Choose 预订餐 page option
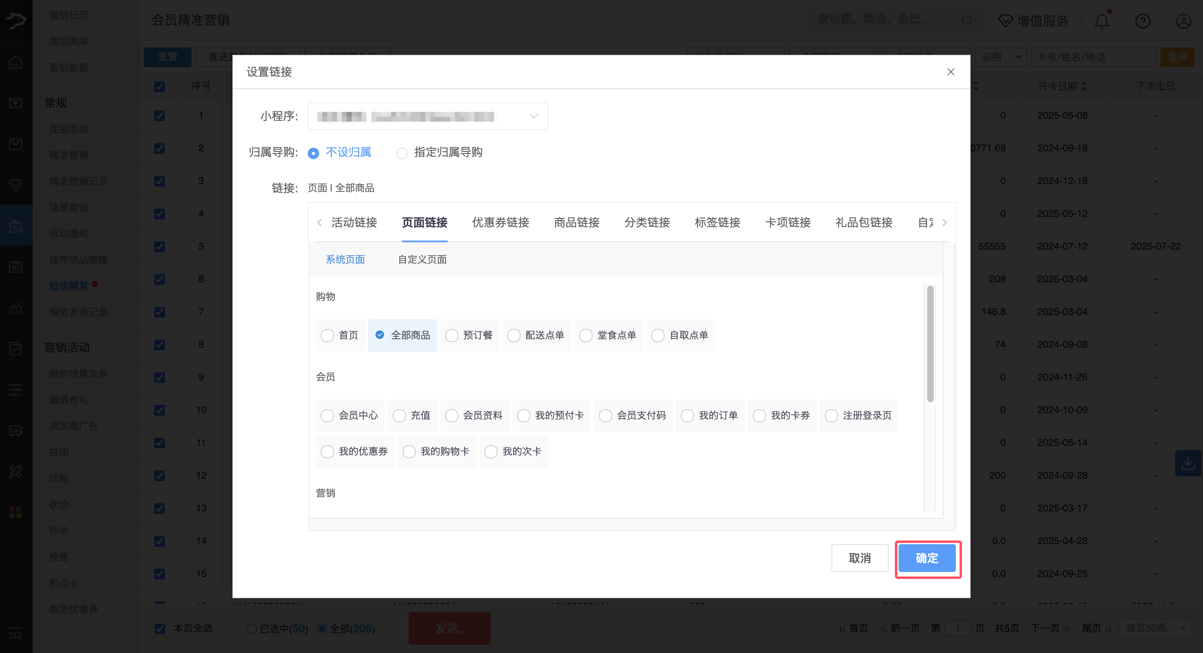 (x=469, y=336)
